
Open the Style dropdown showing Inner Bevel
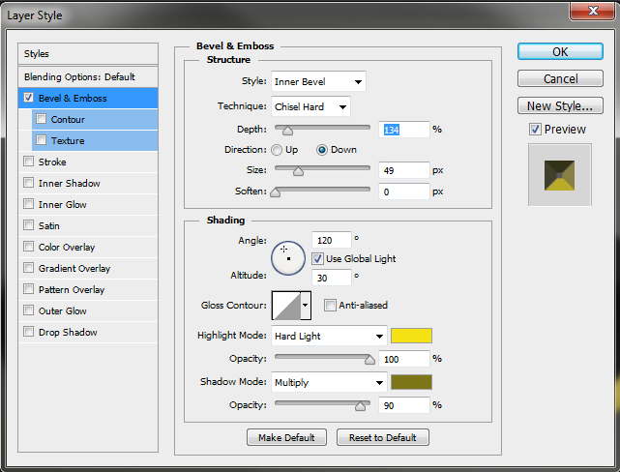(x=318, y=82)
